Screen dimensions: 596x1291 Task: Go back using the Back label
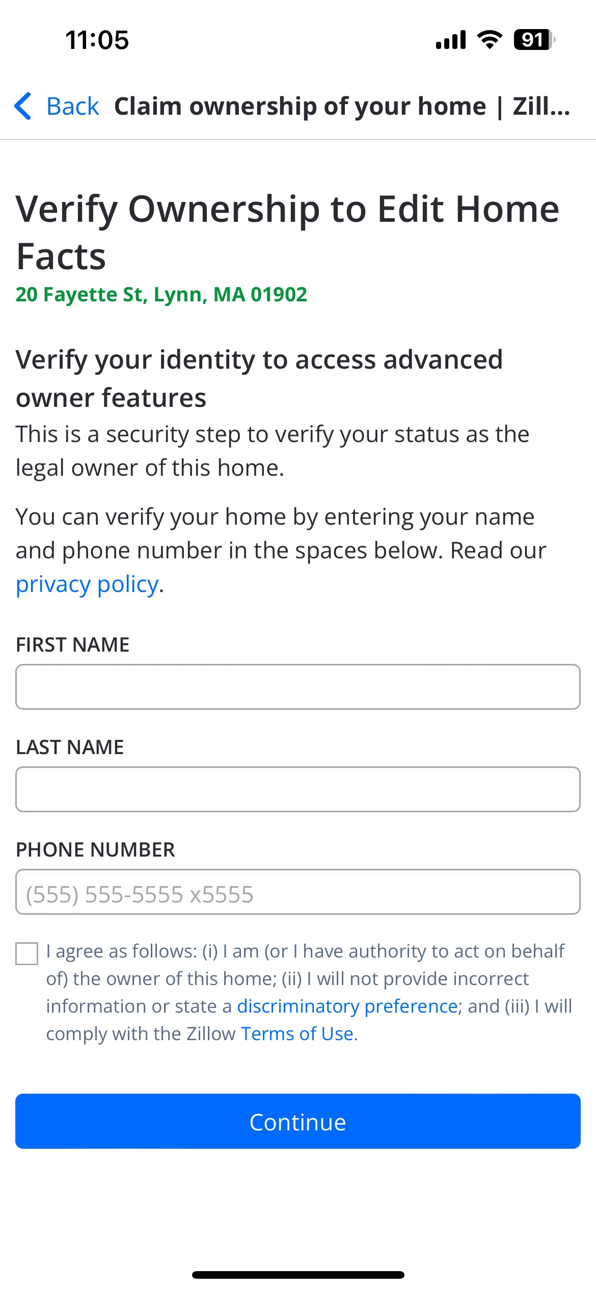pyautogui.click(x=72, y=107)
